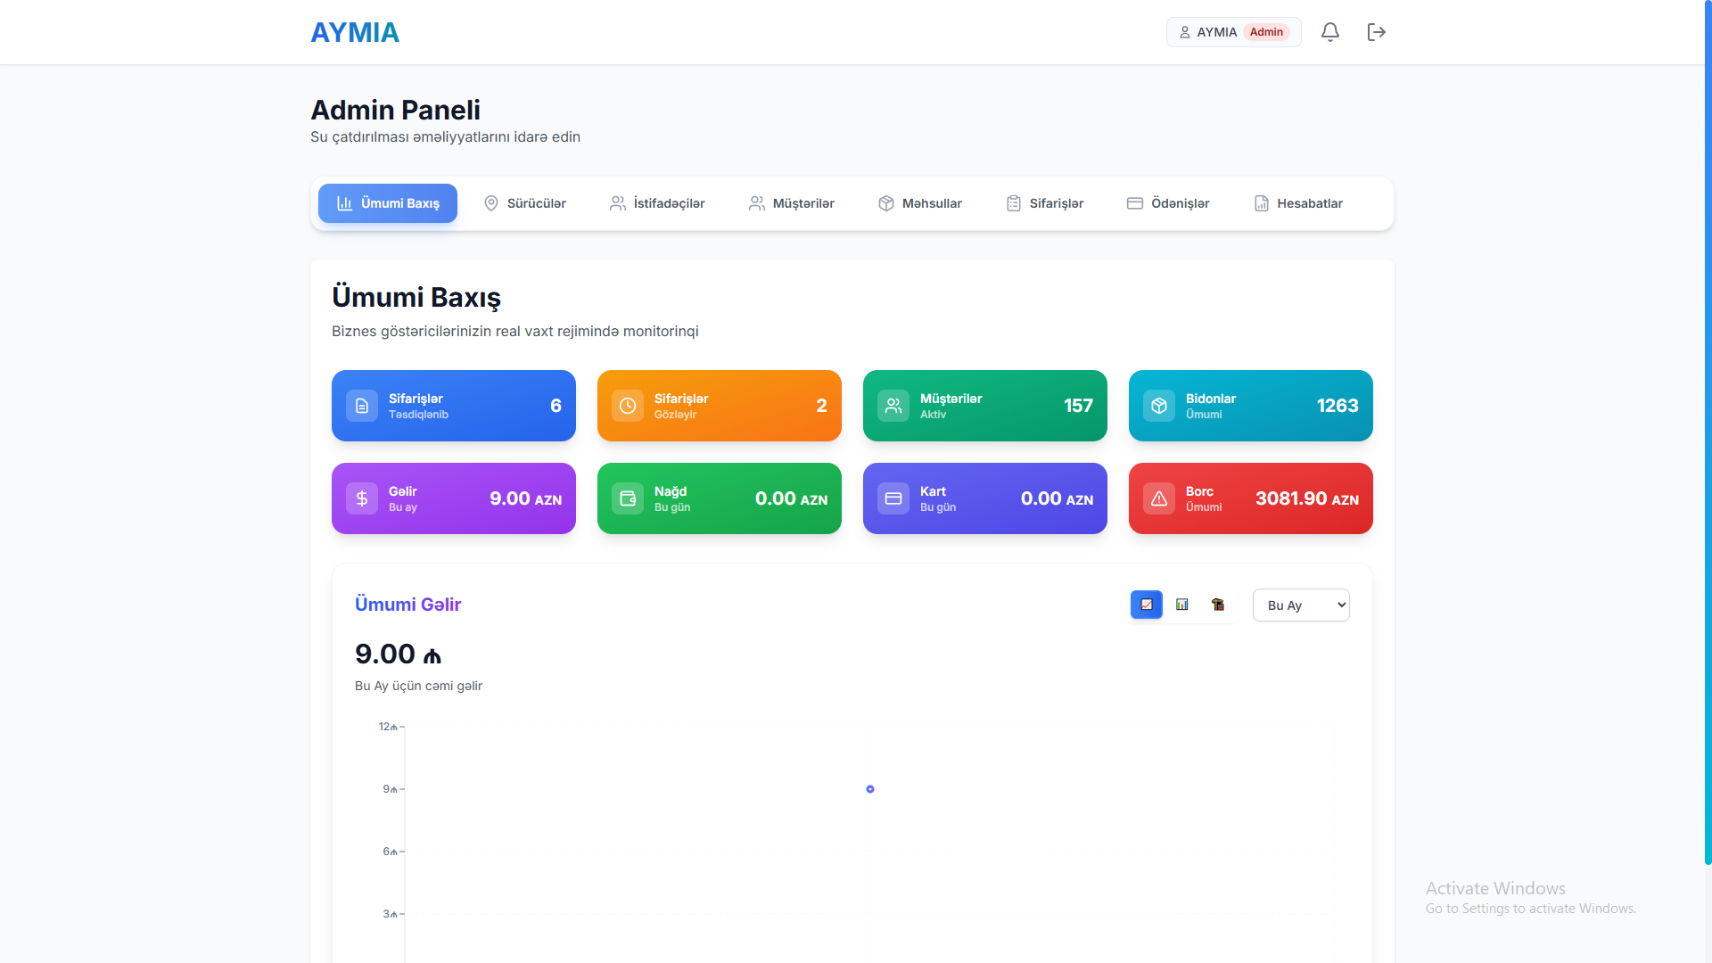
Task: Click the box icon on Bidonlar card
Action: click(x=1159, y=406)
